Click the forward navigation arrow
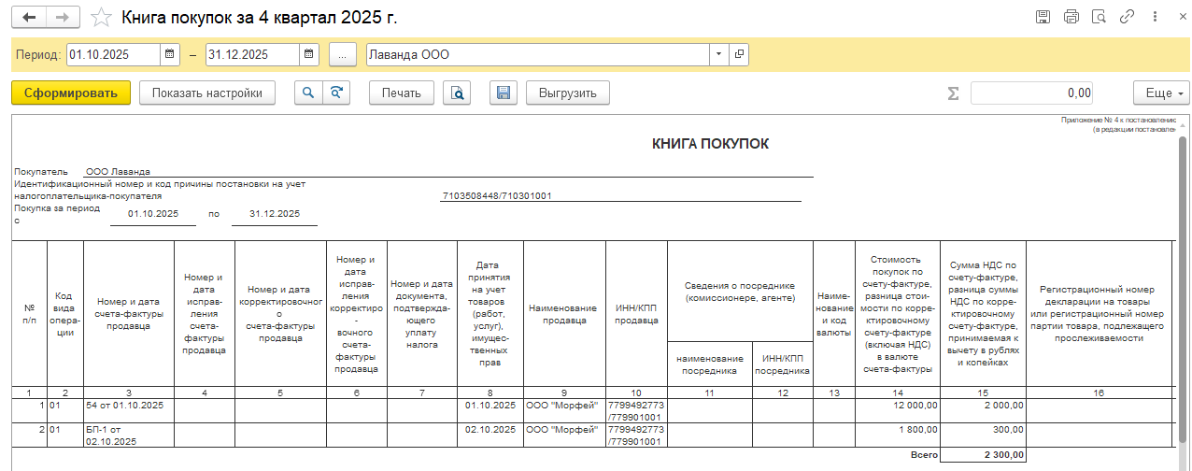The height and width of the screenshot is (471, 1192). coord(63,18)
